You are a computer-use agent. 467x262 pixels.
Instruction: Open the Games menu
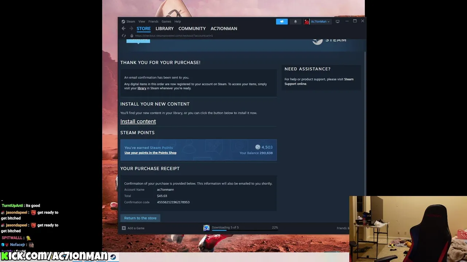pyautogui.click(x=166, y=21)
